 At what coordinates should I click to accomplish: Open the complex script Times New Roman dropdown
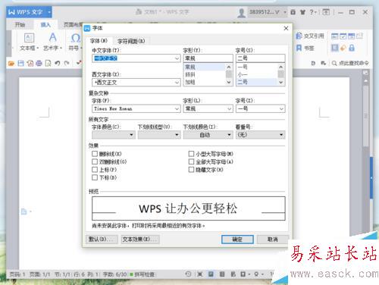click(177, 109)
